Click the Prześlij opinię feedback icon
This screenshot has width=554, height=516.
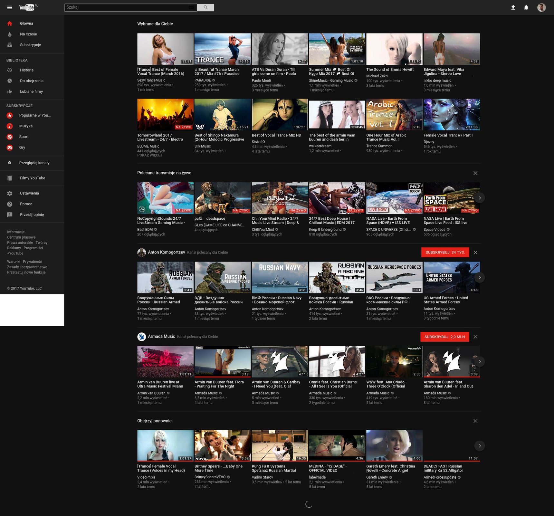10,215
